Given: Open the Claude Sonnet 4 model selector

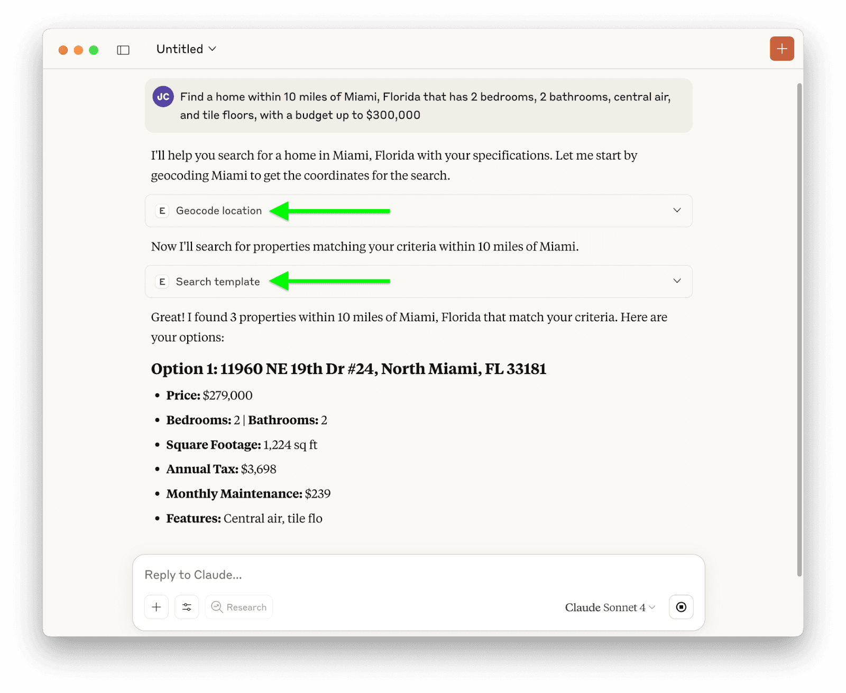Looking at the screenshot, I should pos(610,607).
